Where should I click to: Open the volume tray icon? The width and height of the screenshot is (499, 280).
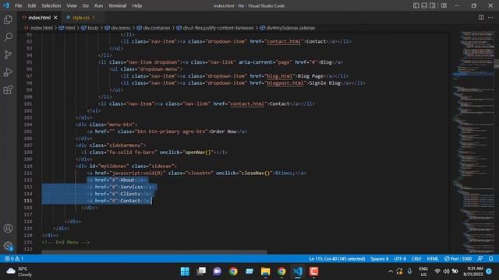pos(446,271)
